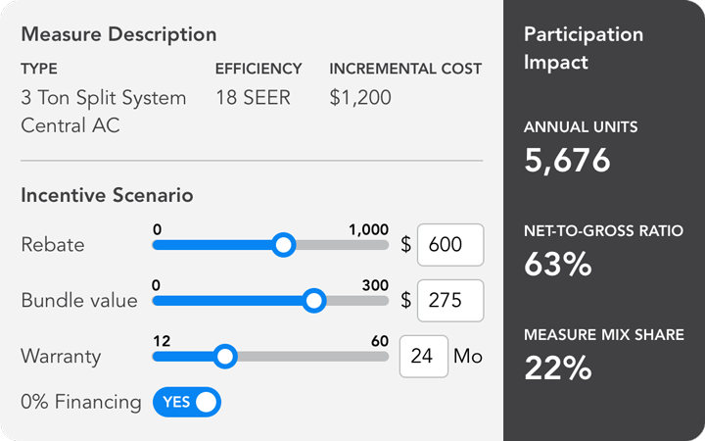Click the 3 Ton Split System type text
Screen dimensions: 705x441
(103, 98)
